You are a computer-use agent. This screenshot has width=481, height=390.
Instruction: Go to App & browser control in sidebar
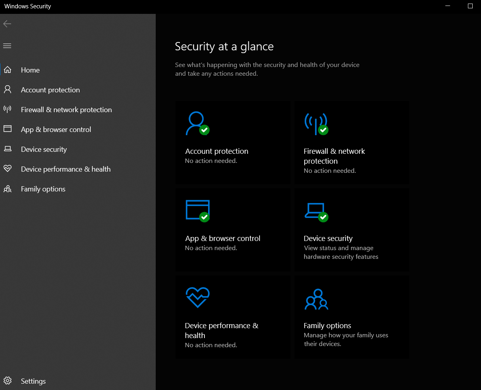coord(78,130)
